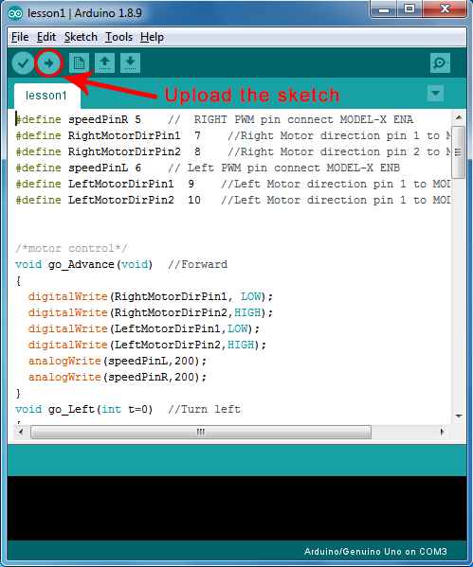Click the vertical scrollbar up arrow
This screenshot has height=567, width=473.
pyautogui.click(x=459, y=117)
